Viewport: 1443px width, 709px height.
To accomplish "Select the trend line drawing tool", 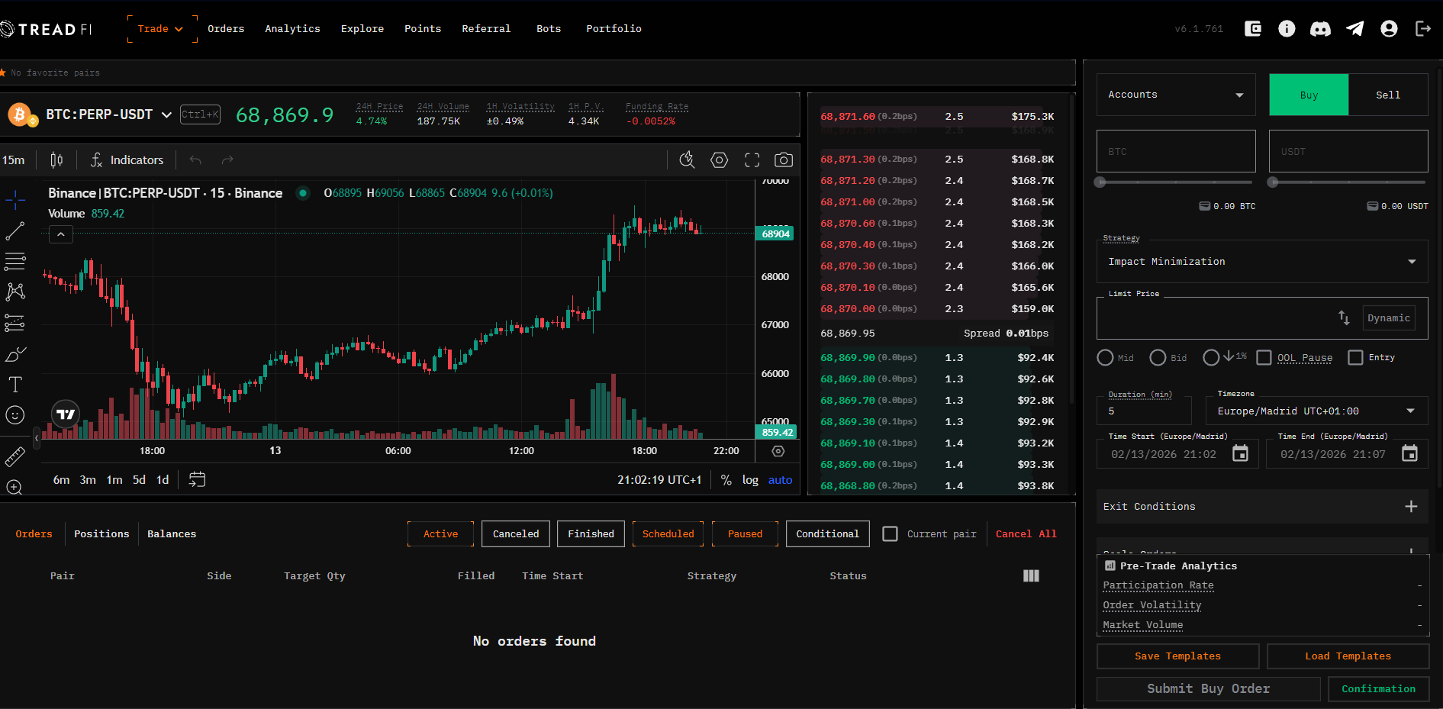I will (15, 230).
